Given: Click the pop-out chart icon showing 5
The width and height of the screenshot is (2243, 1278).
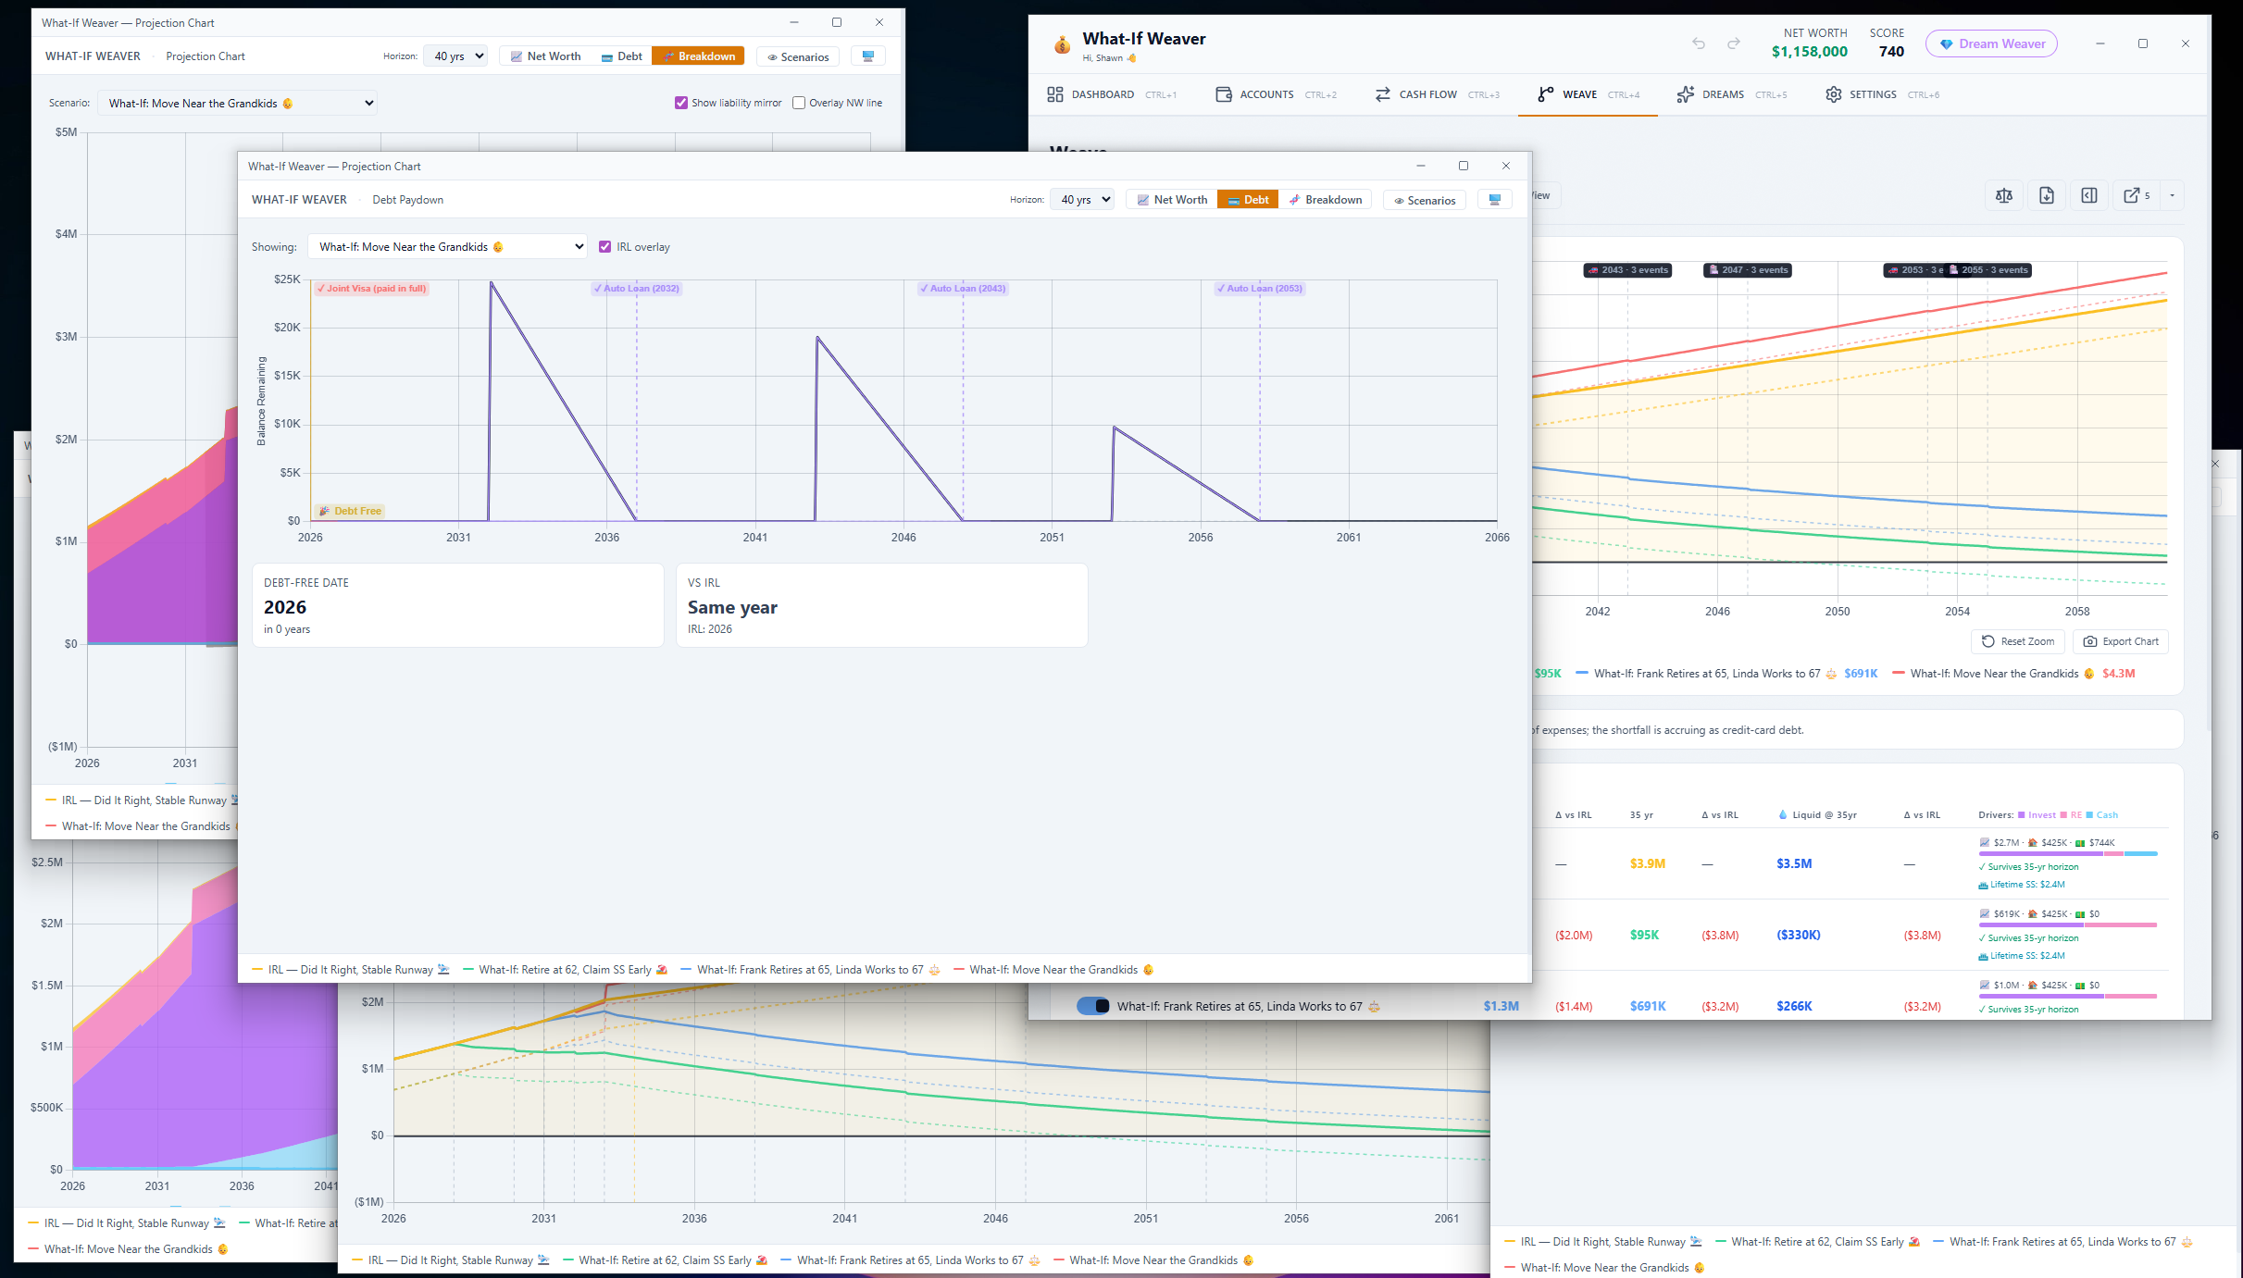Looking at the screenshot, I should click(x=2137, y=195).
